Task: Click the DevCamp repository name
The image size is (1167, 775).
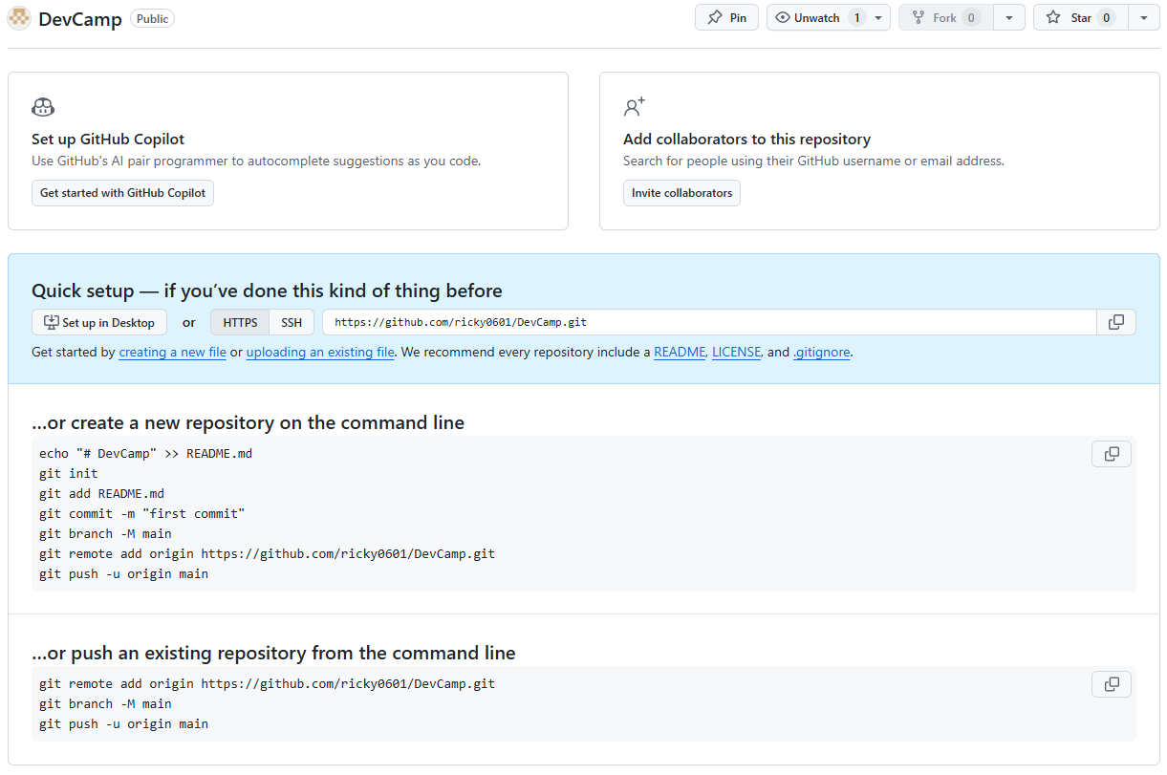Action: click(x=80, y=18)
